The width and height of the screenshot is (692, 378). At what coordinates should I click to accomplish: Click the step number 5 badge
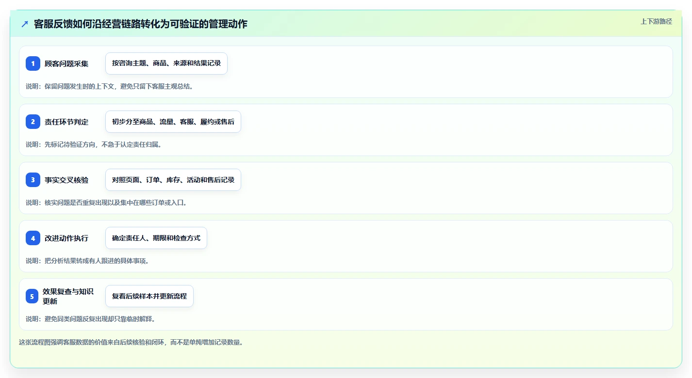32,296
